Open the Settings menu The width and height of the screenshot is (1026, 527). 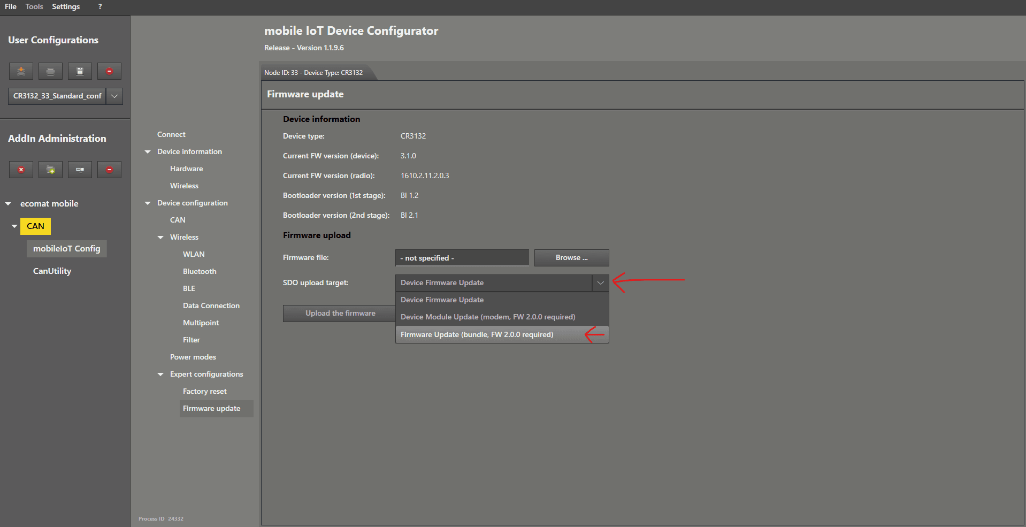[x=66, y=7]
